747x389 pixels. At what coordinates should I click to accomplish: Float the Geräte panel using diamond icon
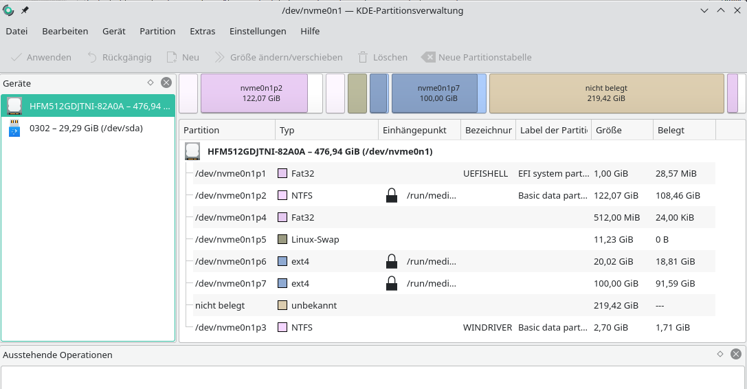coord(150,82)
